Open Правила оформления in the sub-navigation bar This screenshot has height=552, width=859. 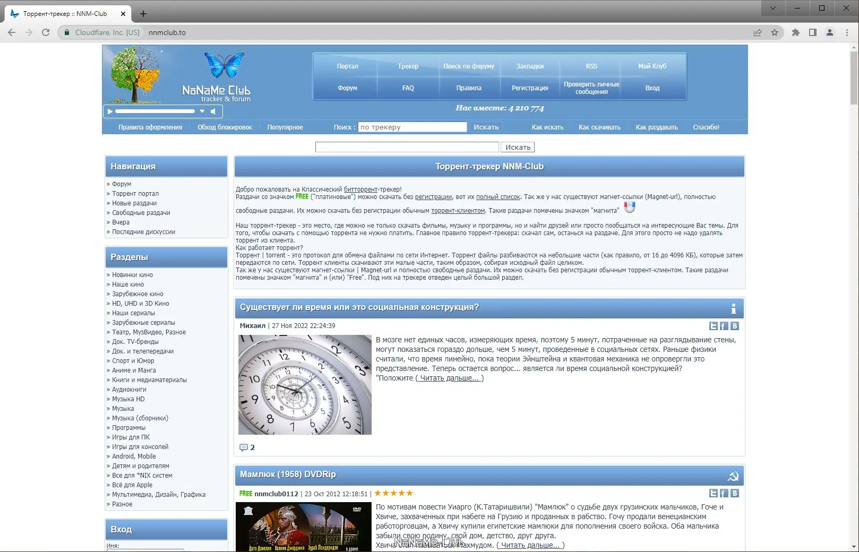pos(150,127)
